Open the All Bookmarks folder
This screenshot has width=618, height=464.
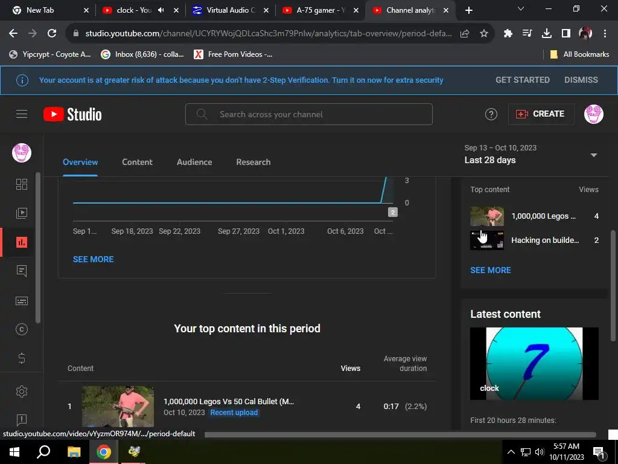point(579,54)
